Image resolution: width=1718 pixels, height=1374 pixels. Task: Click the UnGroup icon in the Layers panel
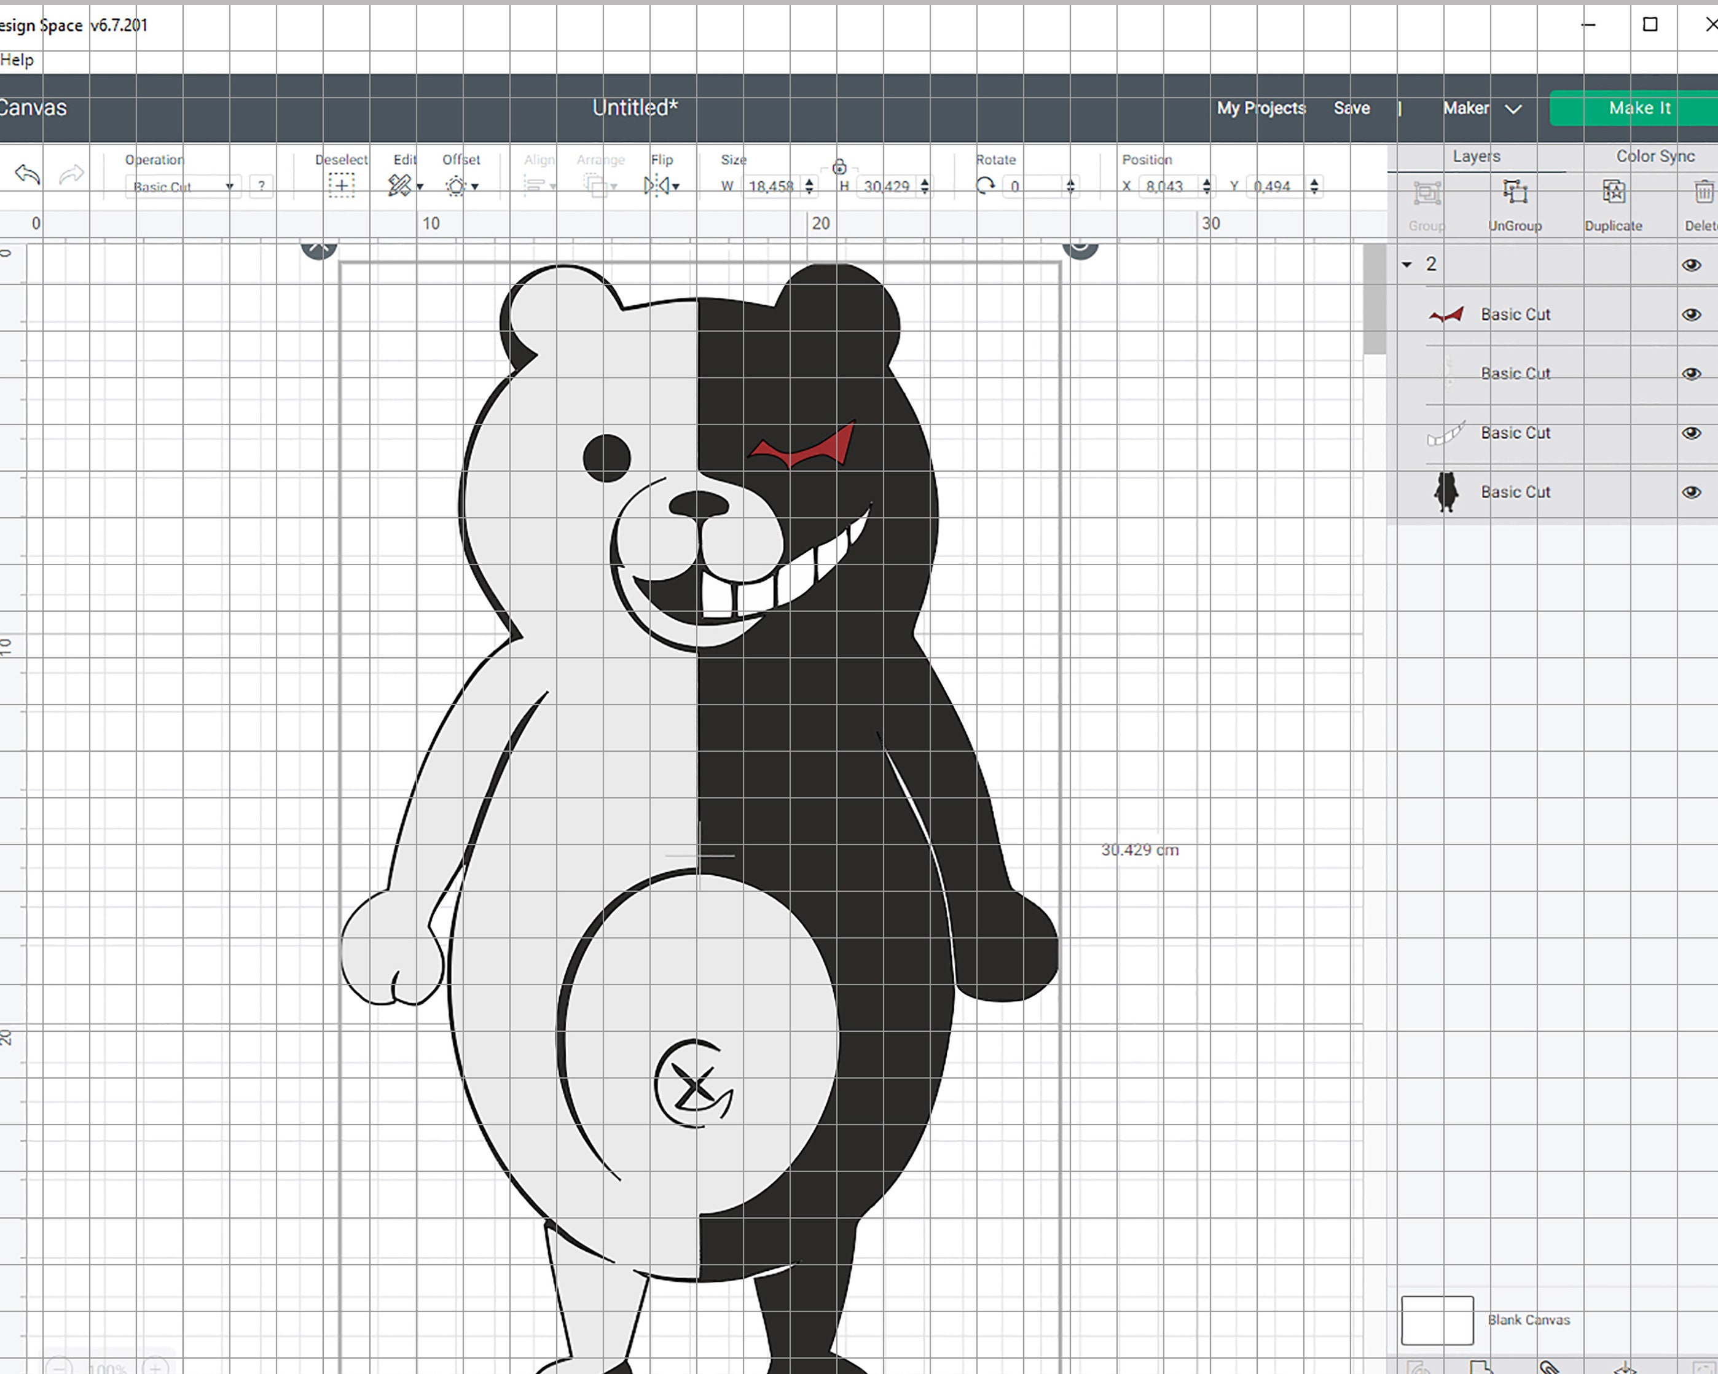coord(1513,192)
